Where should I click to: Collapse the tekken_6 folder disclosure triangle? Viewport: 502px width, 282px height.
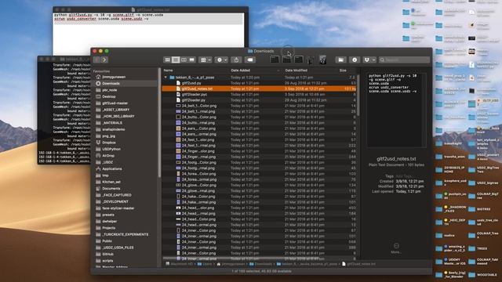tap(166, 78)
